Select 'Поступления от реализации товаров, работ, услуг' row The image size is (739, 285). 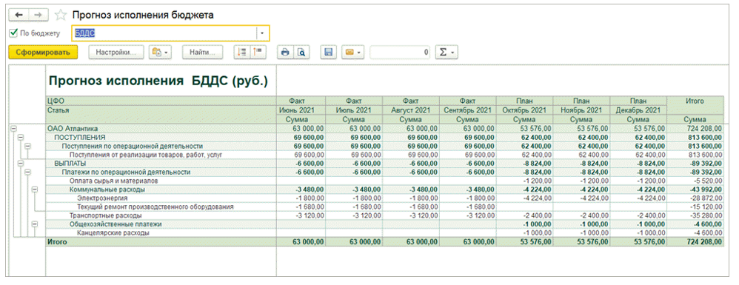click(x=145, y=155)
